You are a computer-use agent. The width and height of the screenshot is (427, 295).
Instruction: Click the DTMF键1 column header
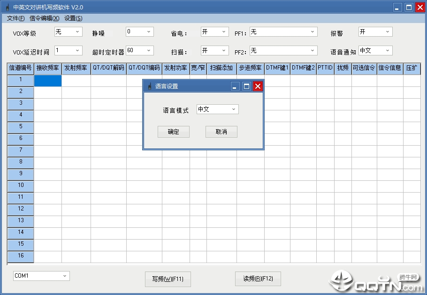tap(277, 69)
